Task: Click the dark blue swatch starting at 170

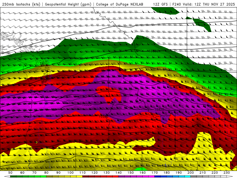Action: coord(158,176)
